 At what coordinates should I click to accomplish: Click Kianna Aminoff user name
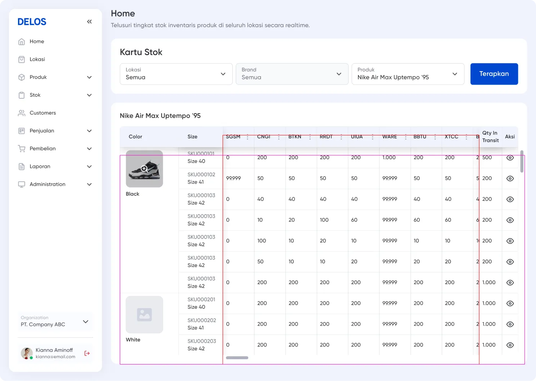(x=54, y=350)
